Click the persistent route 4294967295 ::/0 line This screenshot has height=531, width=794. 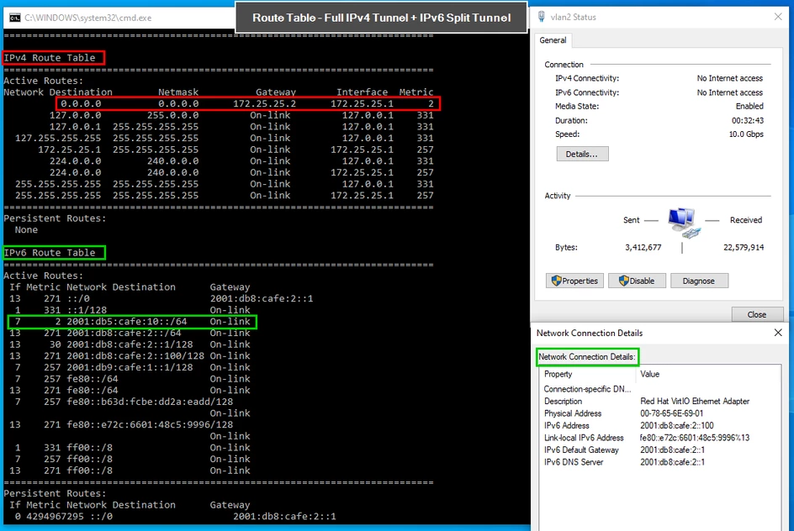click(x=175, y=517)
